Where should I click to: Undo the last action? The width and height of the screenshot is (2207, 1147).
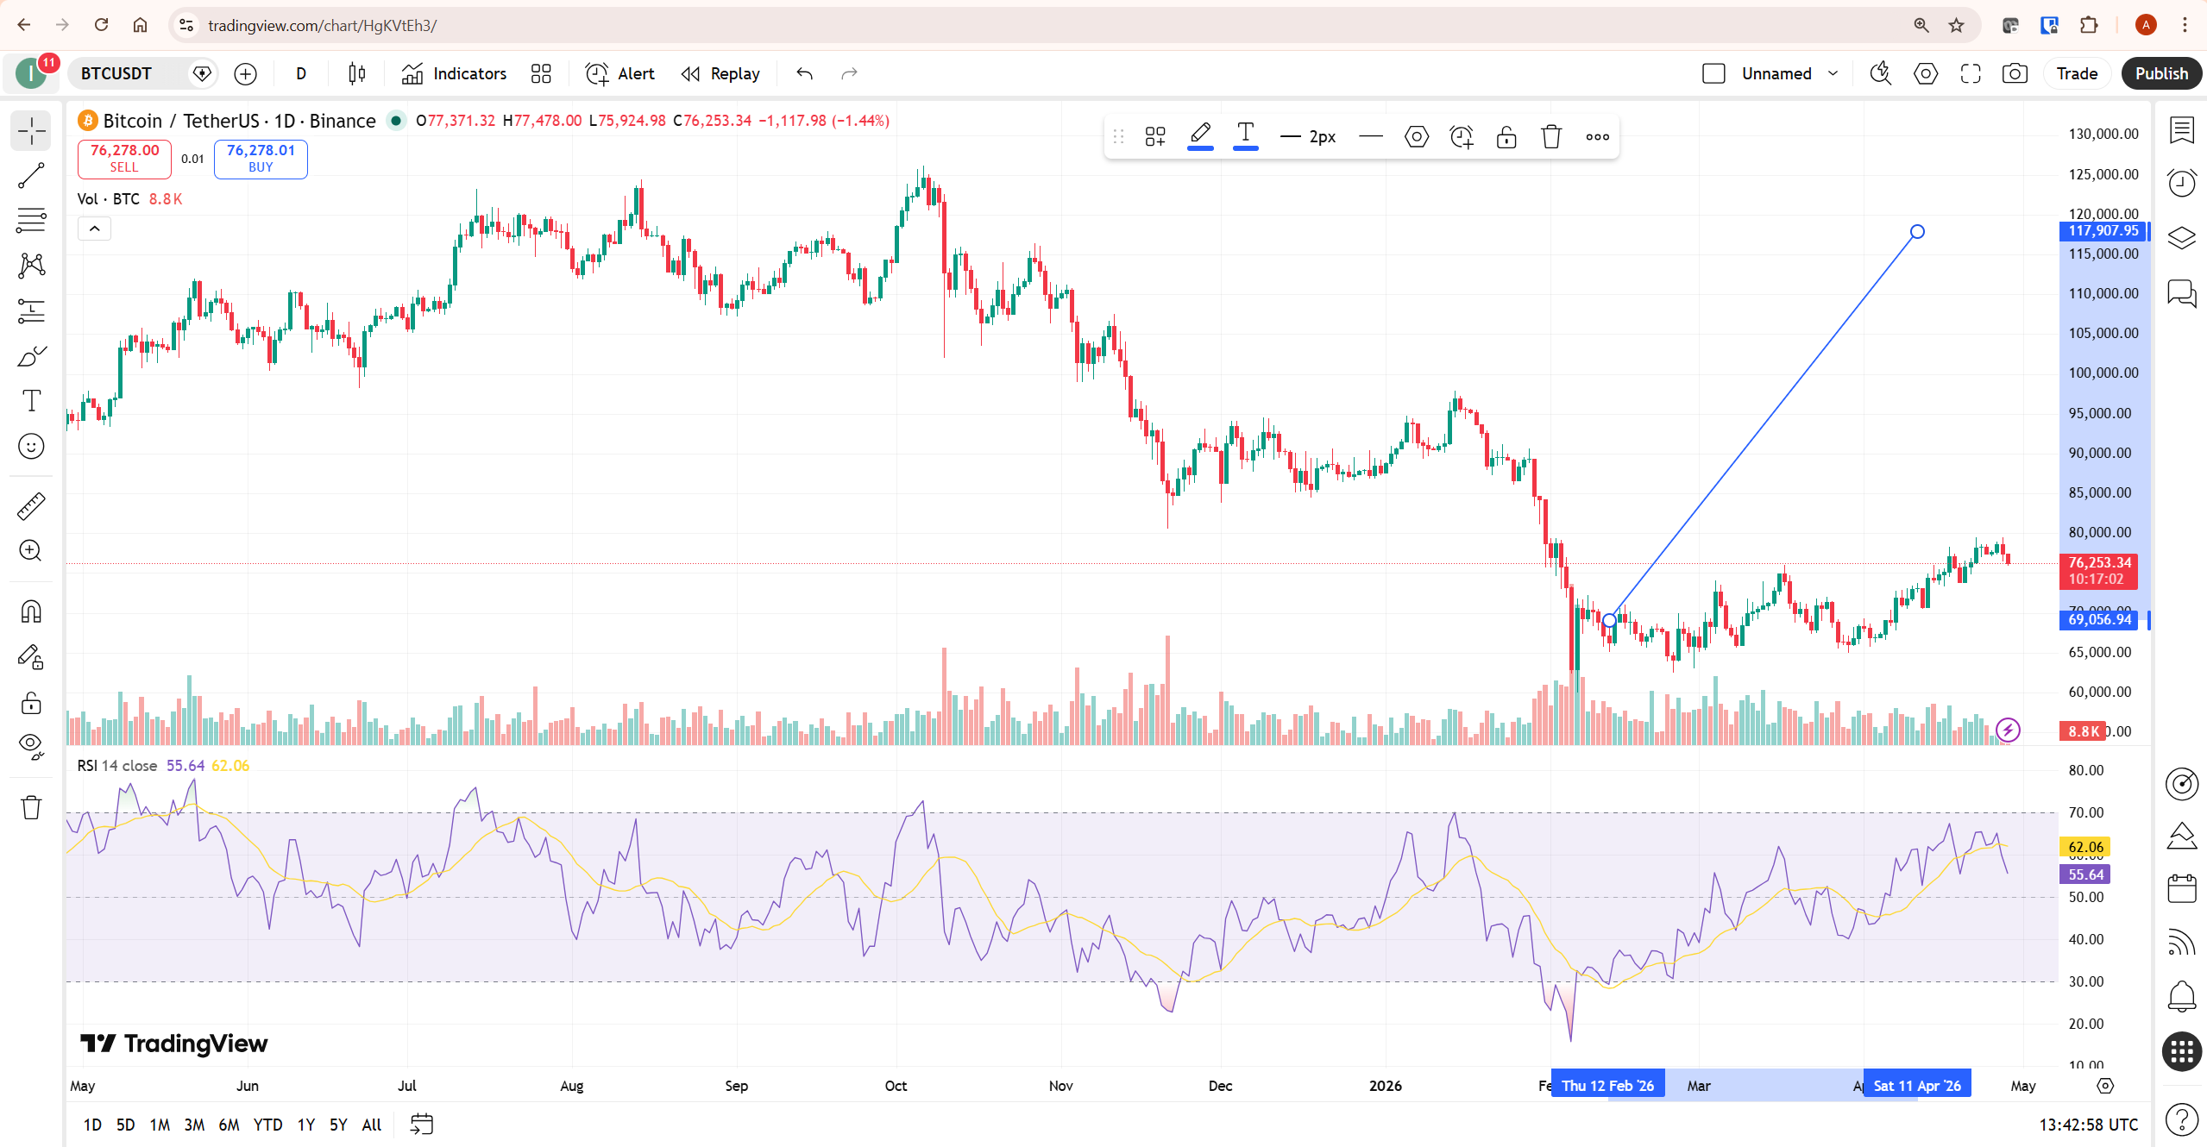(x=804, y=73)
